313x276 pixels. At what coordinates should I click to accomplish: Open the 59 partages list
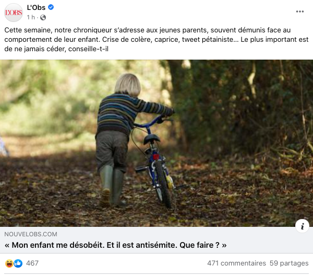(x=289, y=263)
